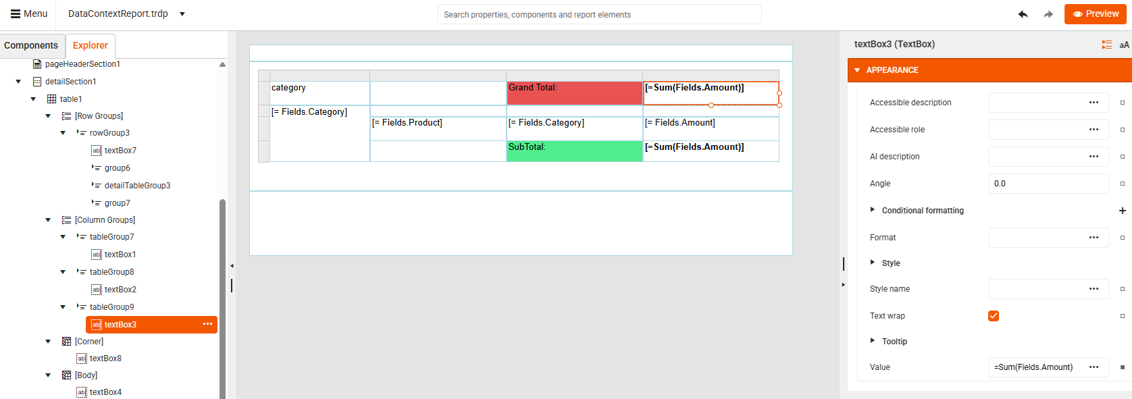1132x399 pixels.
Task: Select the red Grand Total cell
Action: [x=574, y=93]
